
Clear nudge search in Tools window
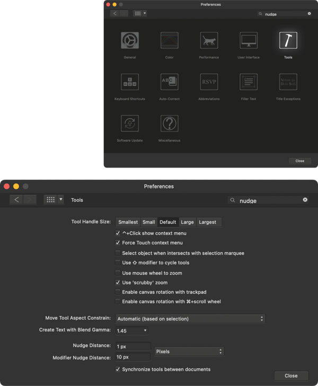point(305,200)
